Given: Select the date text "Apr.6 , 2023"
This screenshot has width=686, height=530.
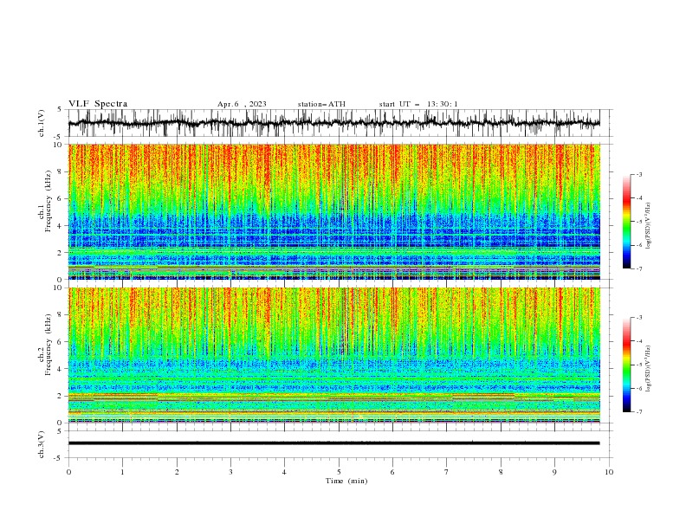Looking at the screenshot, I should [x=242, y=104].
